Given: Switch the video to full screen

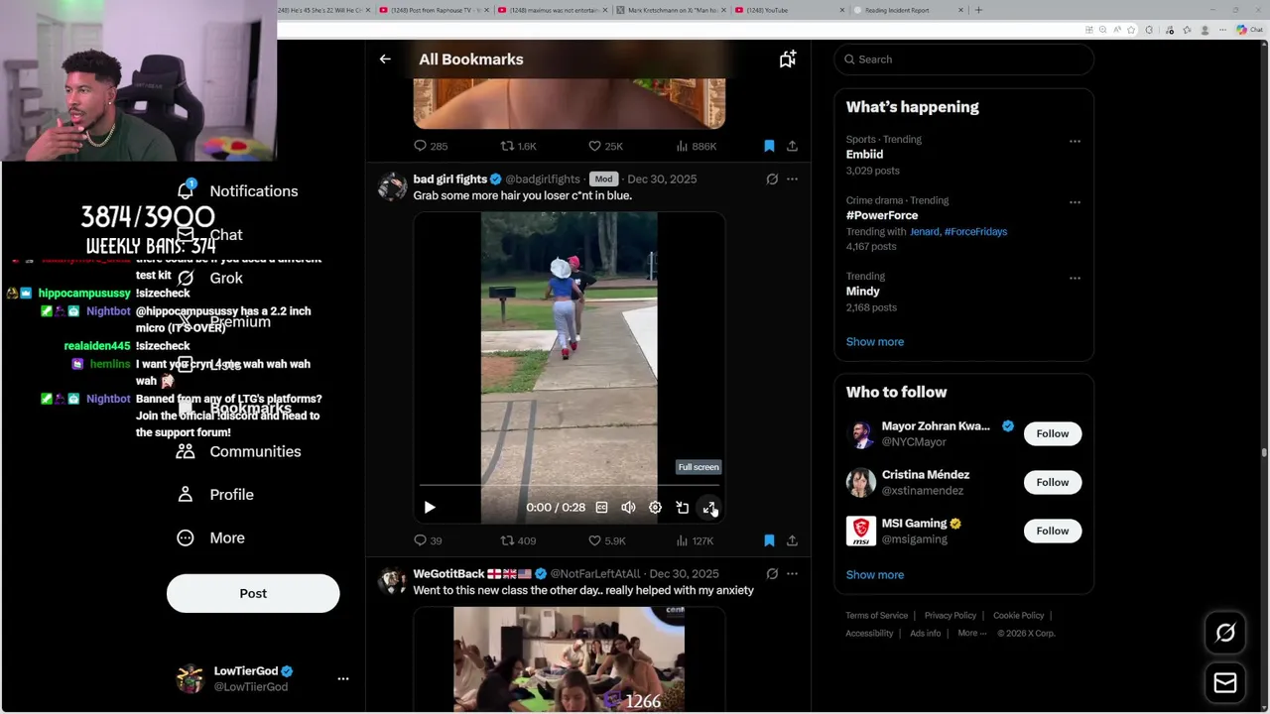Looking at the screenshot, I should pos(709,507).
